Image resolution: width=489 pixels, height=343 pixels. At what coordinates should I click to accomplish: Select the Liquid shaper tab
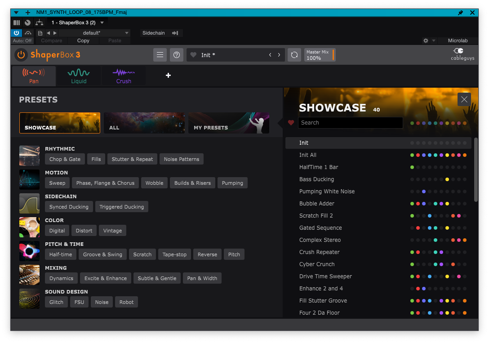click(79, 76)
